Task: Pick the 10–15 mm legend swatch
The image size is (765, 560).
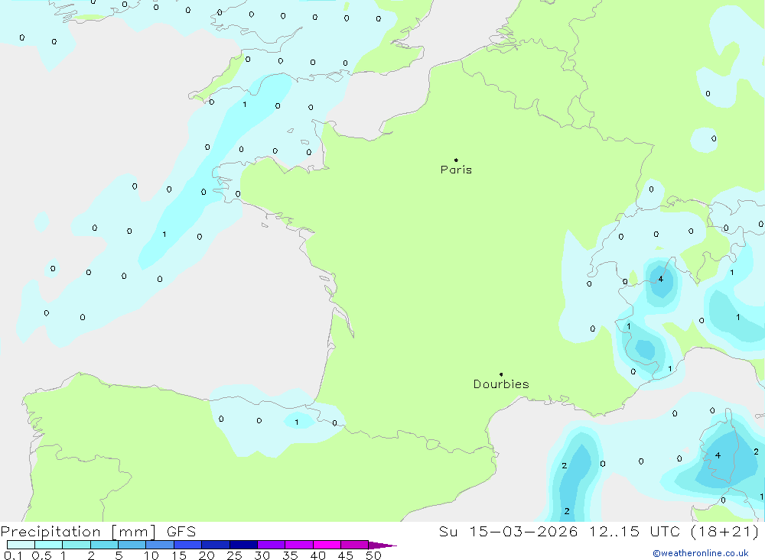Action: (160, 545)
